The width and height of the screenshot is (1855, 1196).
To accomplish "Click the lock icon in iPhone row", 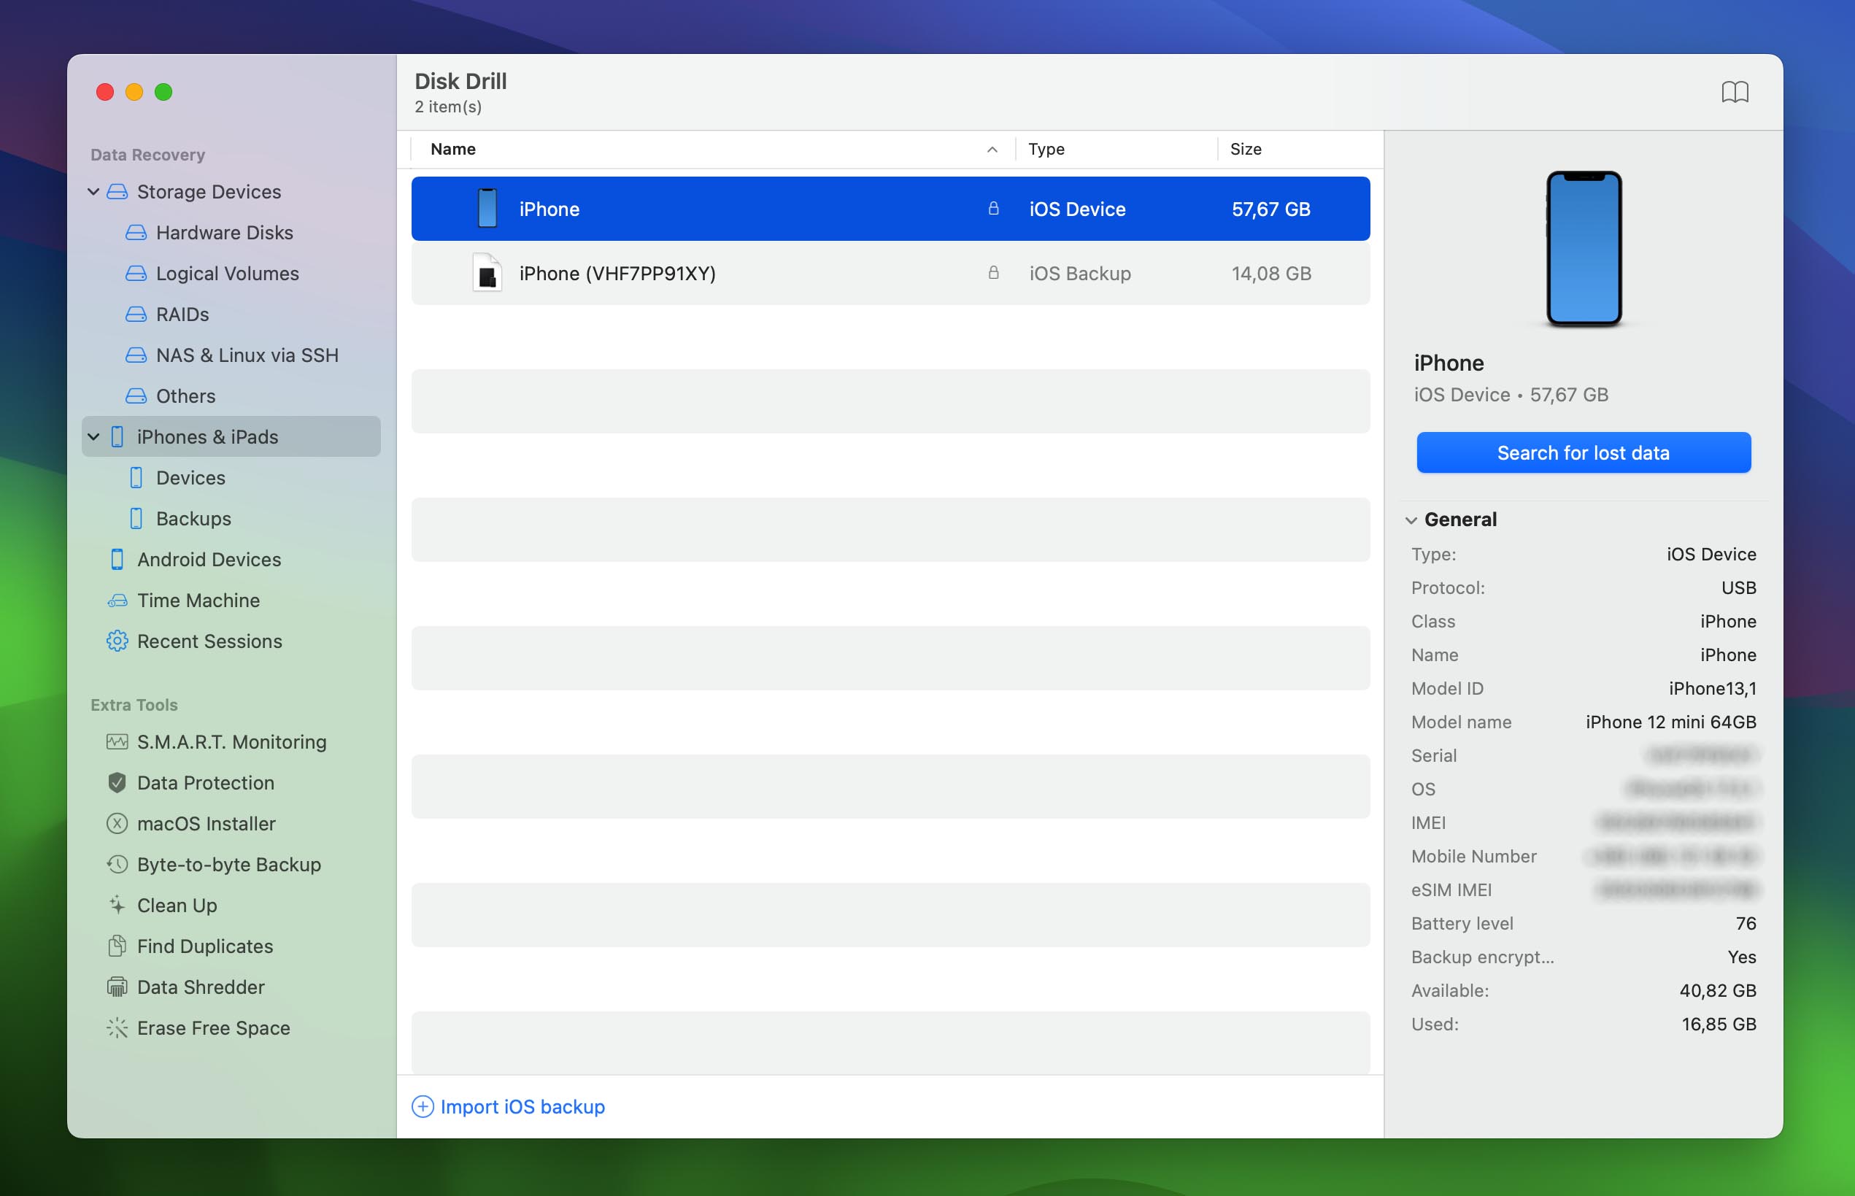I will [993, 208].
